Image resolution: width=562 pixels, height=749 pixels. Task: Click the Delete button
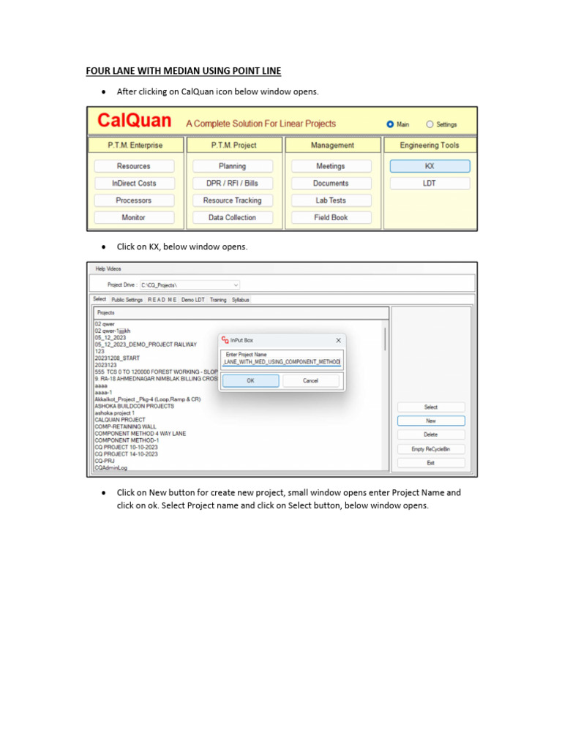[430, 434]
